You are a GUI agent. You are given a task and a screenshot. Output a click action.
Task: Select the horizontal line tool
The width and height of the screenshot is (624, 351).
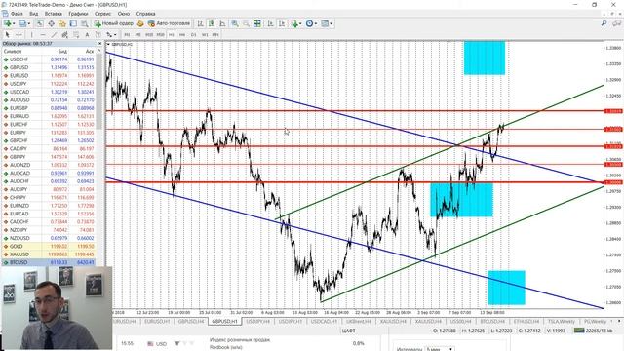(43, 35)
